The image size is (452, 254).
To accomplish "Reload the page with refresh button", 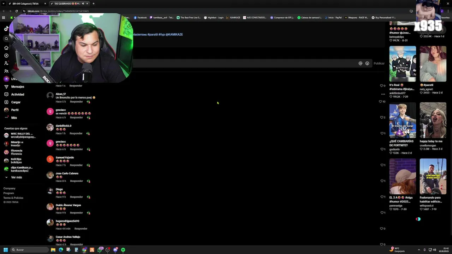I will 16,11.
